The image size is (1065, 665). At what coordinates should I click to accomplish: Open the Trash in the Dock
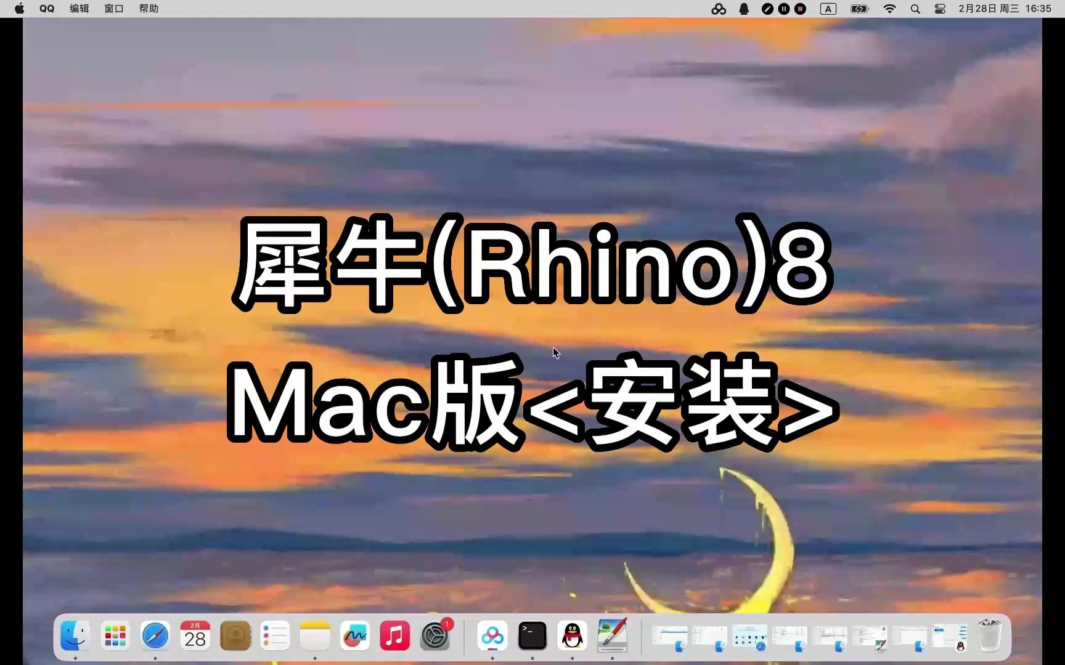[990, 635]
